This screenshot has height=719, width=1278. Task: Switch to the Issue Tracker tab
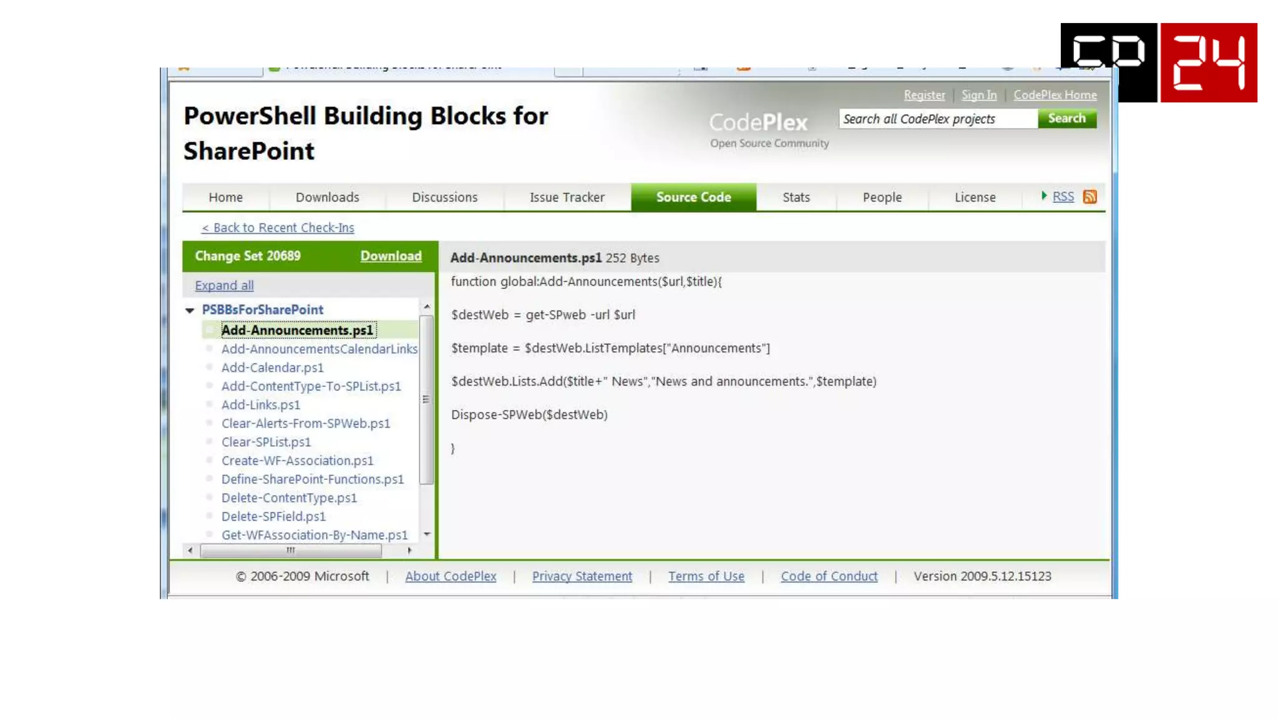[x=567, y=197]
